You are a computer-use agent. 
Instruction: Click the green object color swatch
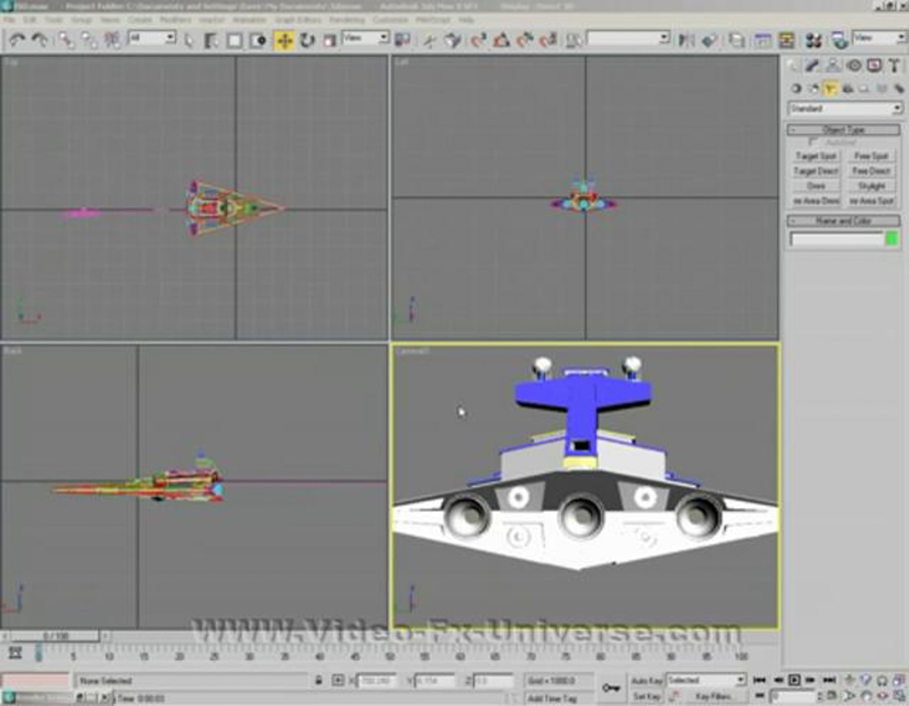[892, 239]
